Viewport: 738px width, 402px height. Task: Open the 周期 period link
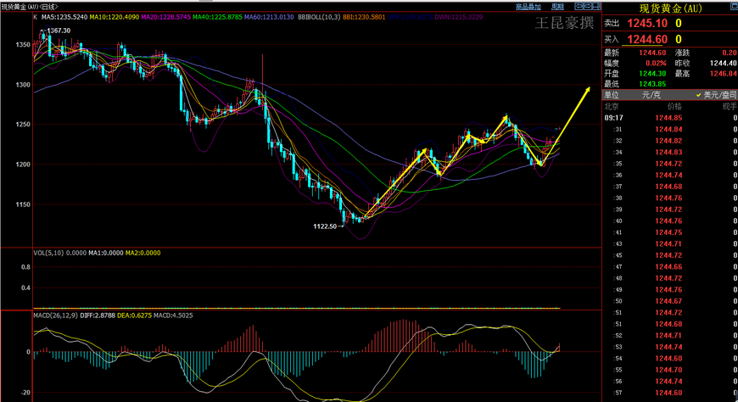[557, 7]
